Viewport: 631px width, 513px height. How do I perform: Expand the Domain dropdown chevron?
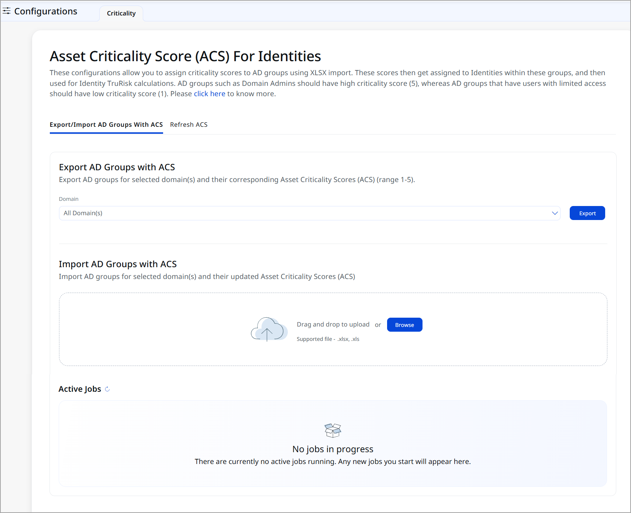coord(555,213)
